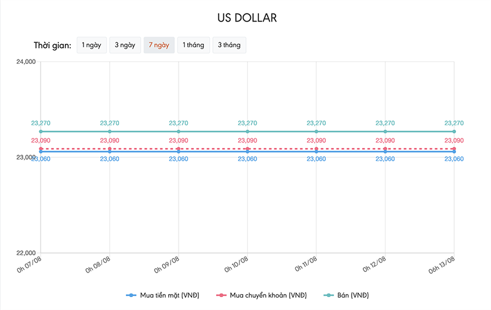Show the 1 tháng time range

pos(193,45)
